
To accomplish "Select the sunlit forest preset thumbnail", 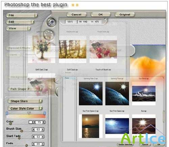I will click(73, 49).
